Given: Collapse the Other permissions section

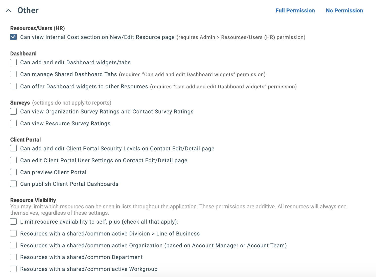Looking at the screenshot, I should pyautogui.click(x=9, y=10).
